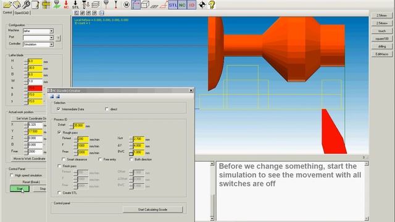The height and width of the screenshot is (222, 395).
Task: Click the red path plane toolbar icon
Action: pyautogui.click(x=164, y=5)
